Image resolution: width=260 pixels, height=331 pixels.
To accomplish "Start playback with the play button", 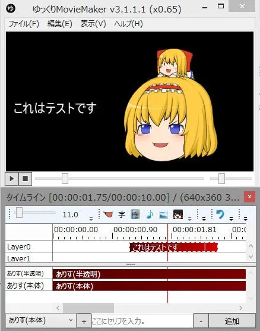I will pos(12,179).
